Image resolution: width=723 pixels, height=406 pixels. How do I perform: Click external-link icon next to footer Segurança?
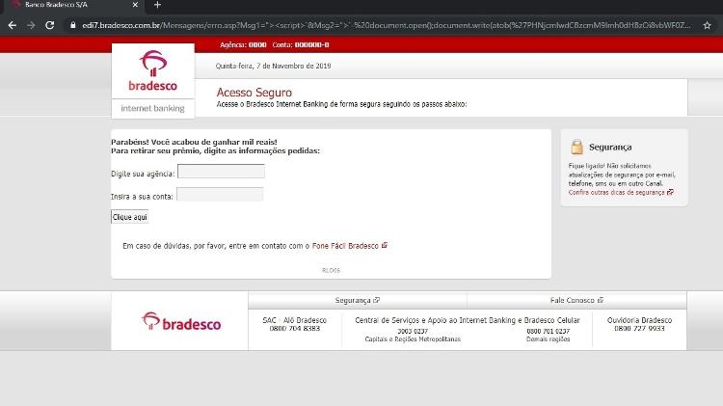tap(376, 300)
